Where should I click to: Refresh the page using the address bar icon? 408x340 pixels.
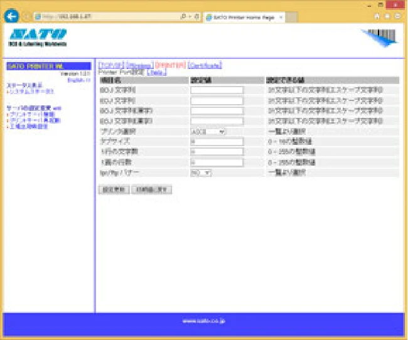(197, 17)
